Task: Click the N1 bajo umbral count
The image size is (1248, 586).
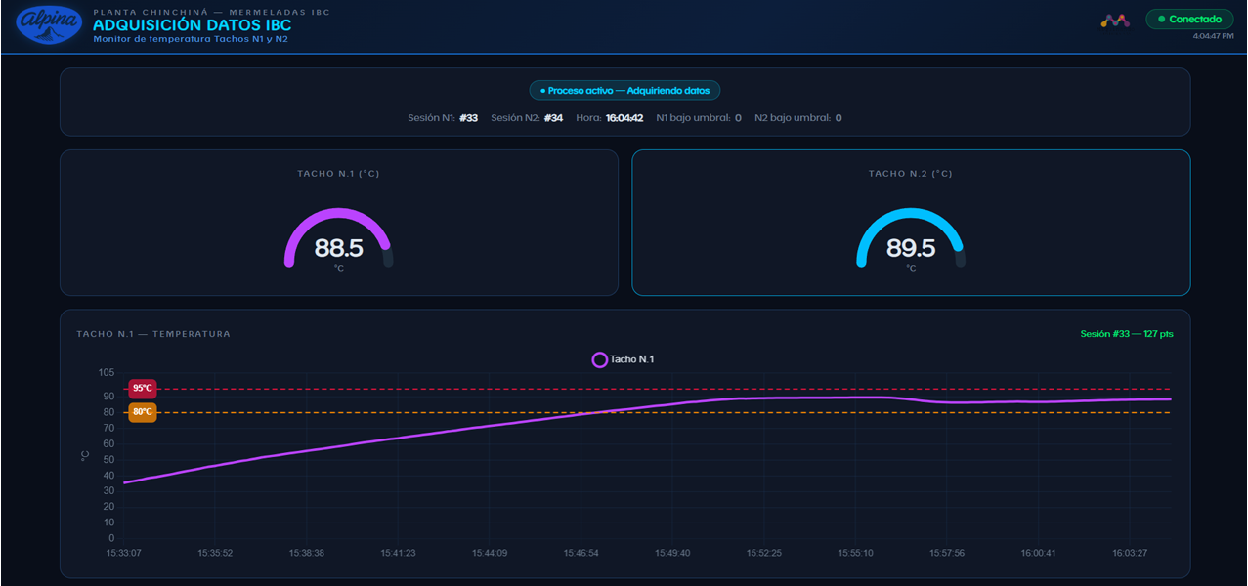Action: [x=738, y=118]
